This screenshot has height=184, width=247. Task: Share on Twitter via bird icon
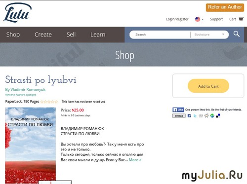(195, 116)
